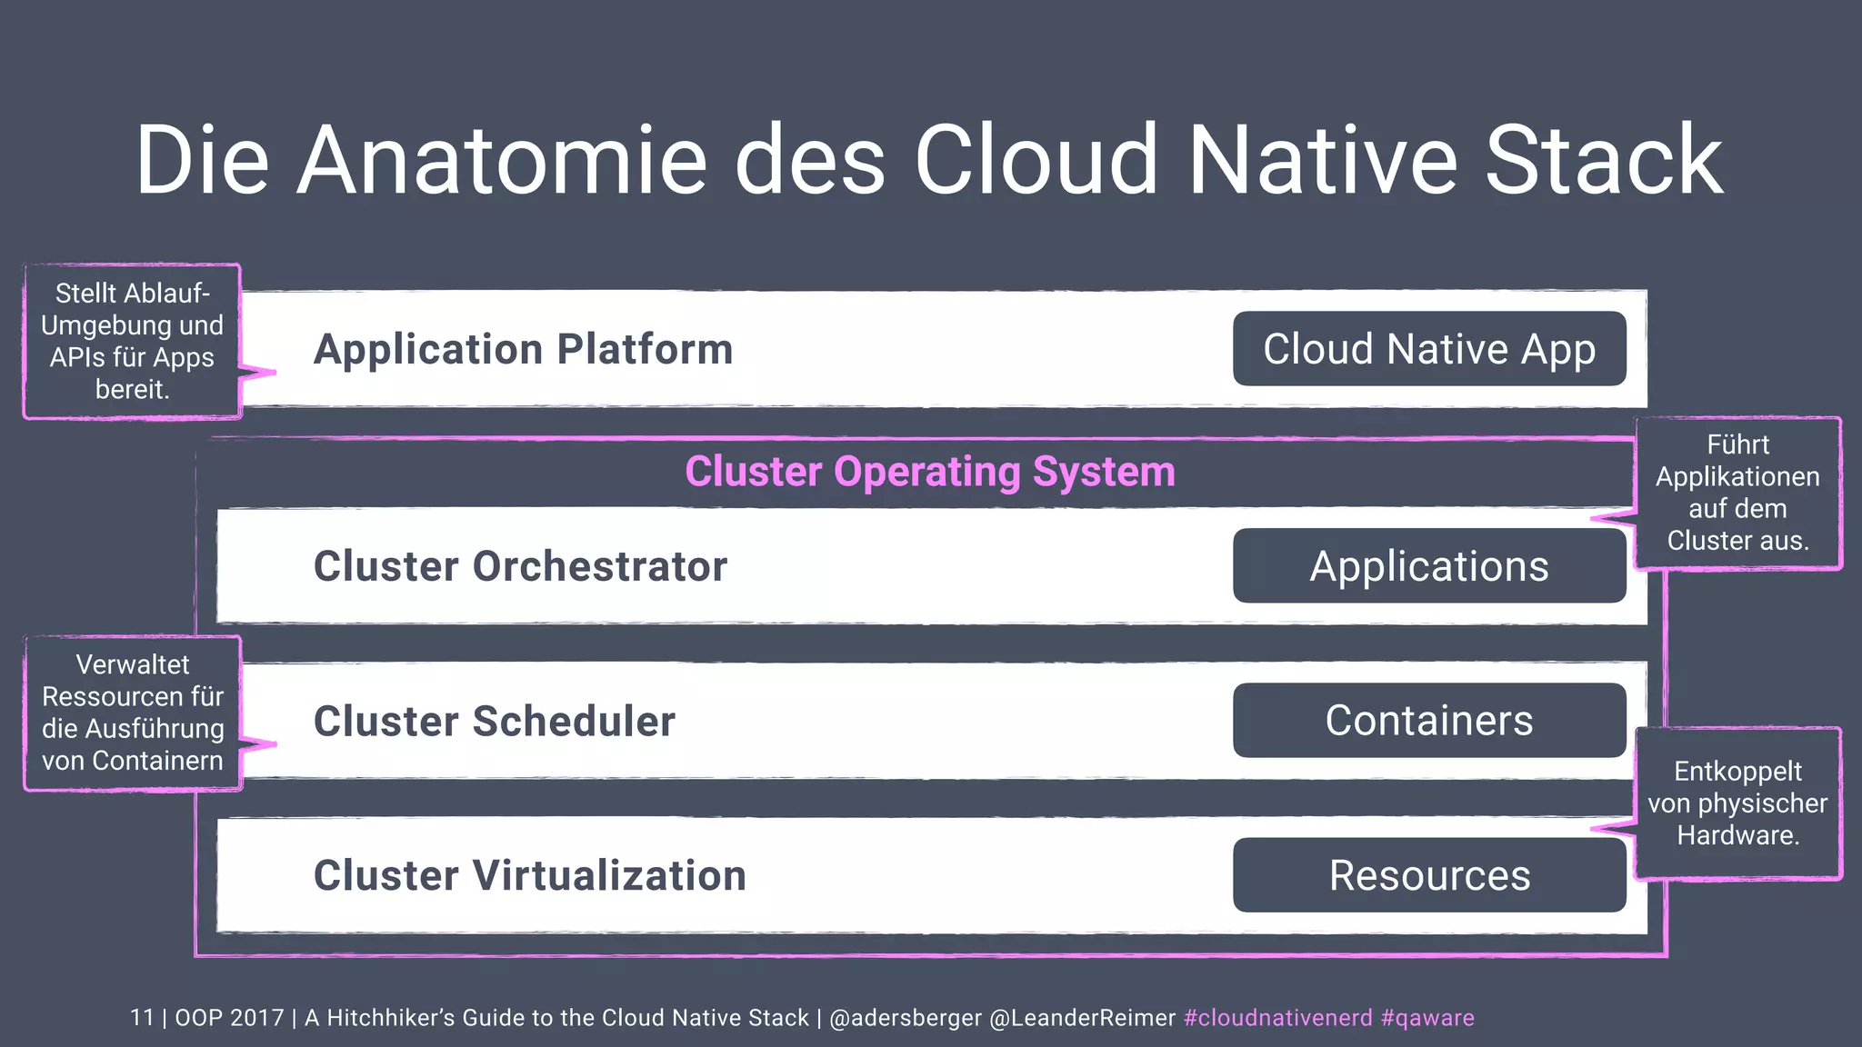Viewport: 1862px width, 1047px height.
Task: Select the 'Application Platform' layer label
Action: point(523,349)
